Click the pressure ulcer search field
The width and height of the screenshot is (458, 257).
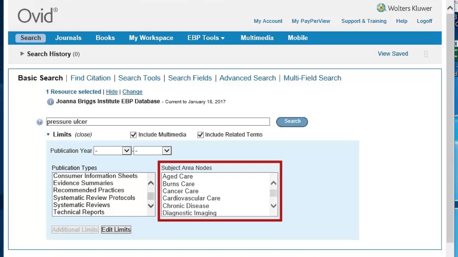click(x=158, y=122)
